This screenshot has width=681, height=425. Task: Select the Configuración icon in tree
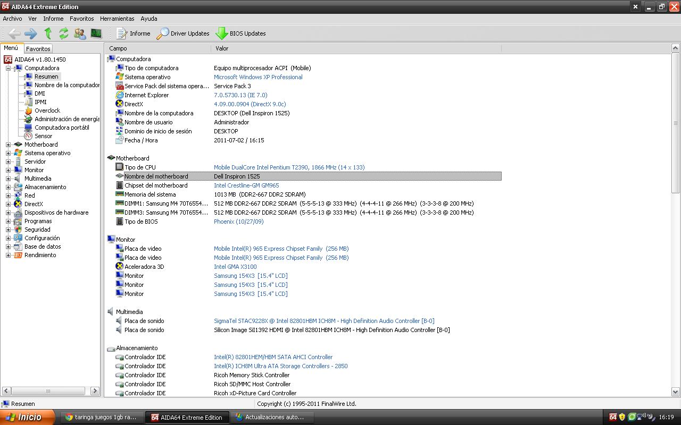pyautogui.click(x=18, y=238)
